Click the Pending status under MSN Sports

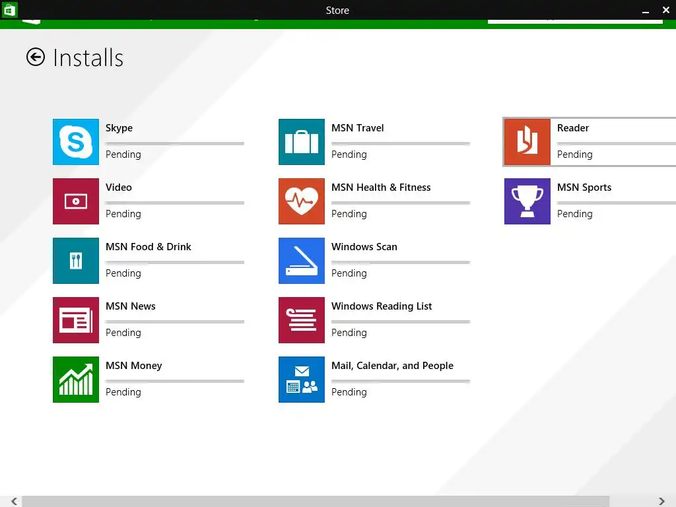pyautogui.click(x=575, y=215)
